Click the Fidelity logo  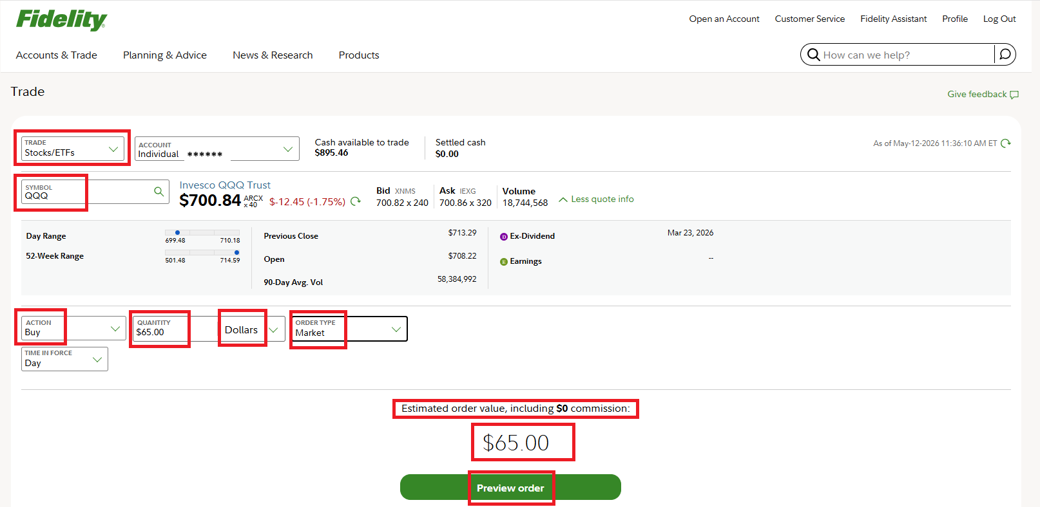pyautogui.click(x=62, y=20)
